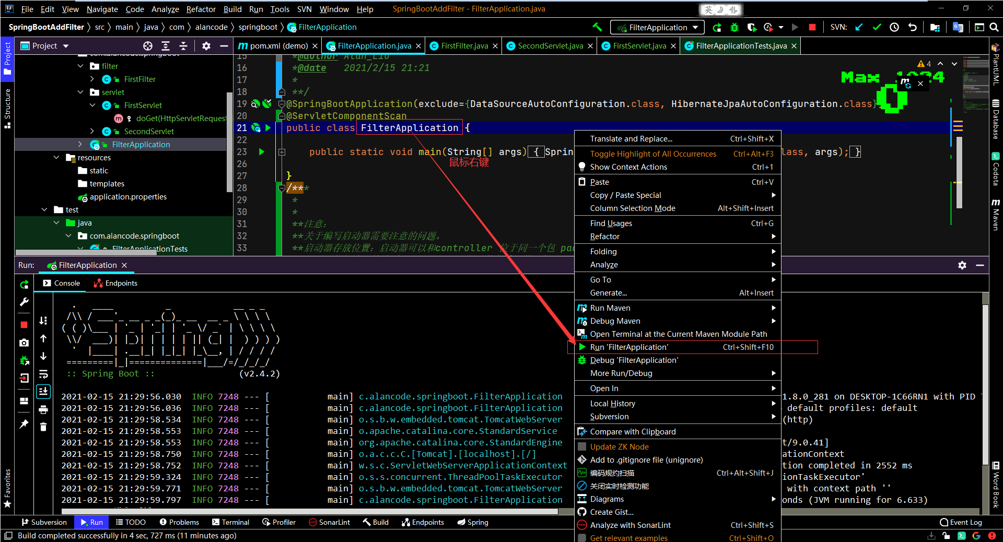Select application.properties in the project tree
The image size is (1003, 542).
tap(128, 197)
